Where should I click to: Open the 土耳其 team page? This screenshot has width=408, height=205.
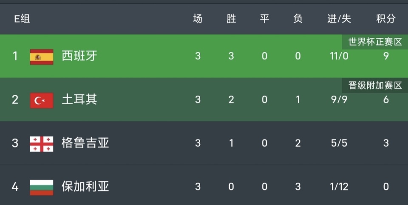click(79, 100)
